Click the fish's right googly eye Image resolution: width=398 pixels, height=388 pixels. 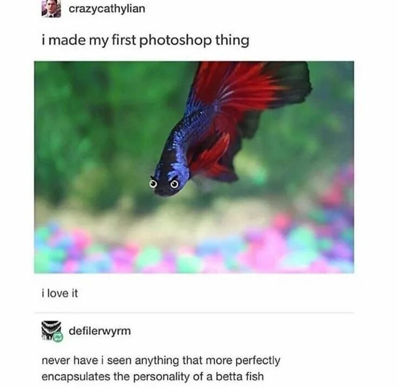174,184
